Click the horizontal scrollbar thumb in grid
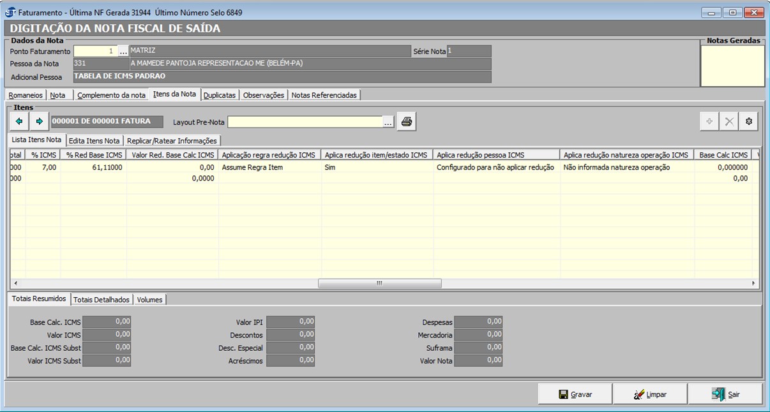The height and width of the screenshot is (412, 770). pyautogui.click(x=379, y=283)
